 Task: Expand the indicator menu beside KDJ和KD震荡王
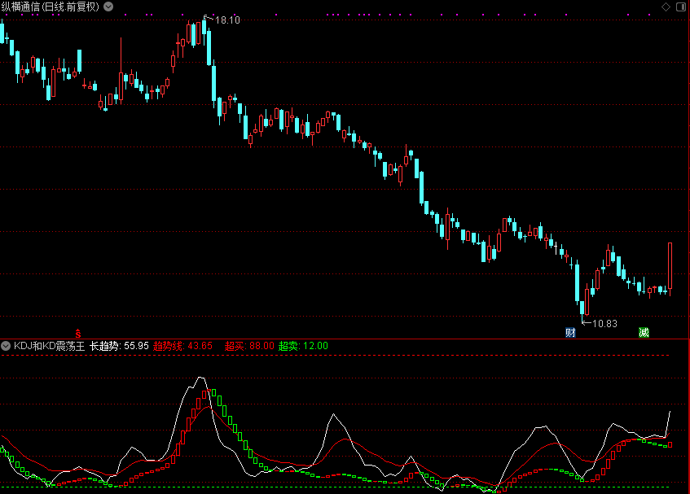(x=6, y=346)
